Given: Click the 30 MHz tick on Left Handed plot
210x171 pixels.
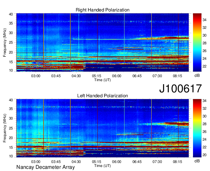Looking at the screenshot, I should (11, 118).
